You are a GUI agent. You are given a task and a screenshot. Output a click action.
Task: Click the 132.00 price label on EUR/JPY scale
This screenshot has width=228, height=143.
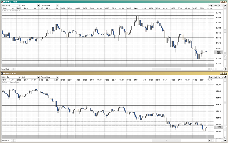[219, 84]
